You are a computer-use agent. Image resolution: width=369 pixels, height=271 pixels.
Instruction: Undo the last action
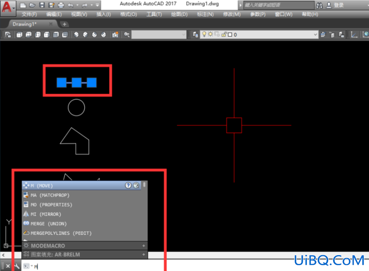pyautogui.click(x=70, y=5)
